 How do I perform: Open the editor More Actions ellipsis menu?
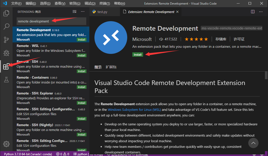click(x=261, y=11)
